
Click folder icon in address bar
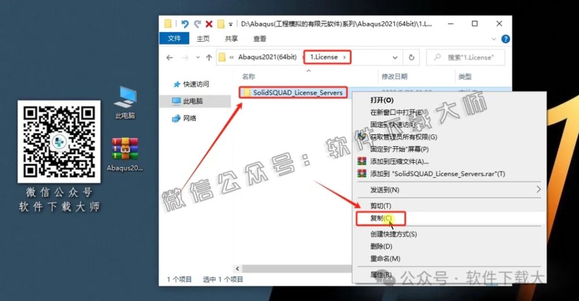pyautogui.click(x=222, y=57)
